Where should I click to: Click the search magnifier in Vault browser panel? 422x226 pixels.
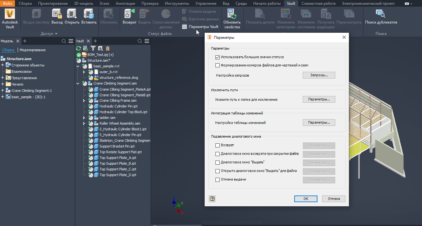point(140,41)
